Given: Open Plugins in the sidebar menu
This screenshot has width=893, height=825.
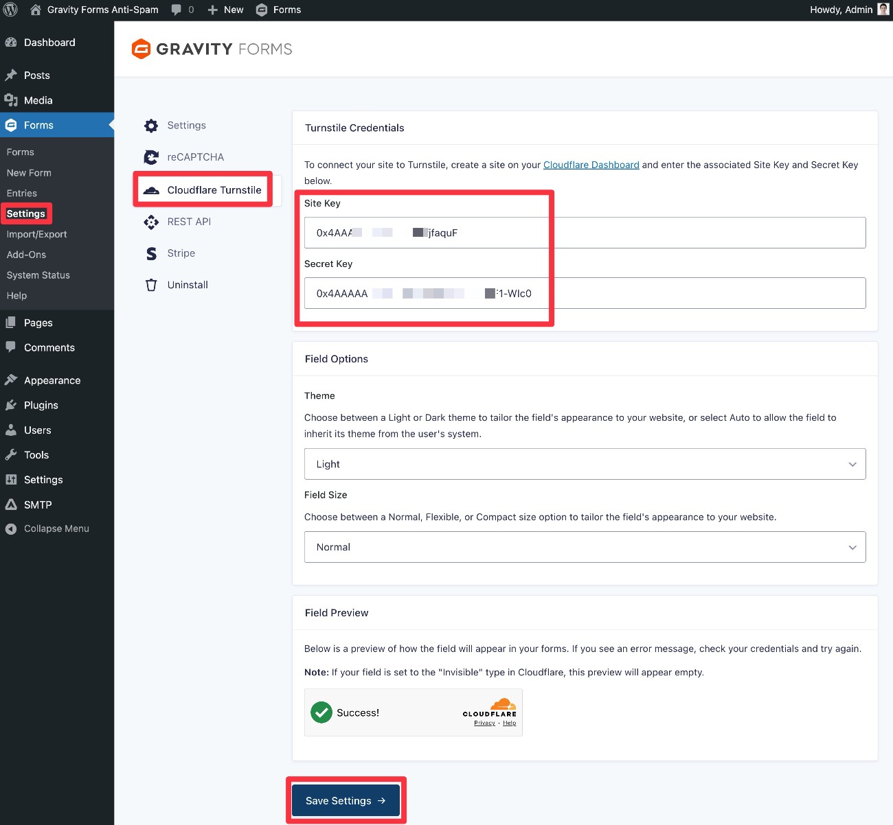Looking at the screenshot, I should 41,405.
